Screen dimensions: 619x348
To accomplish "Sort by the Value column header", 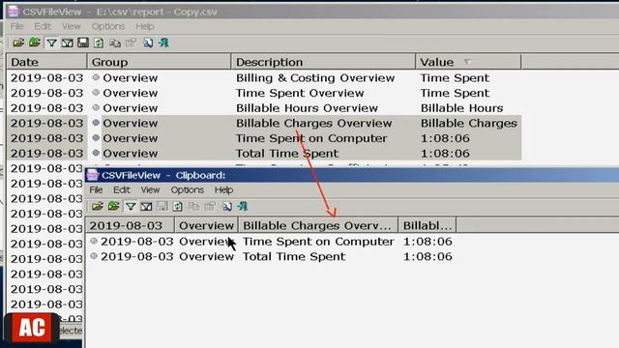I will point(468,62).
